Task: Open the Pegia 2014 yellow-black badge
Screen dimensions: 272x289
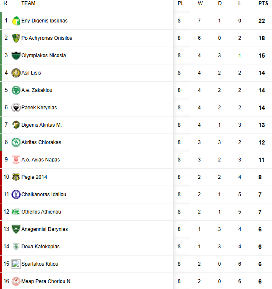Action: pos(16,177)
